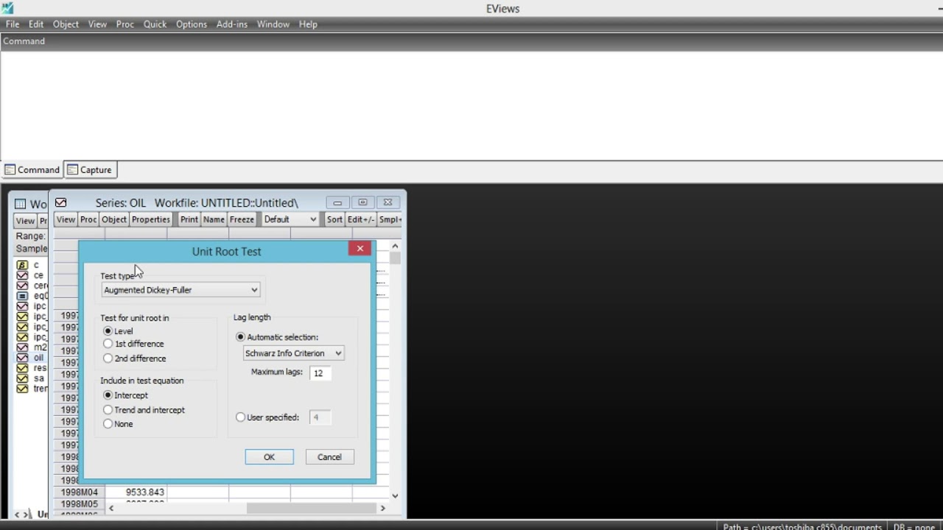Choose Intercept in test equation
Image resolution: width=943 pixels, height=530 pixels.
pyautogui.click(x=108, y=395)
